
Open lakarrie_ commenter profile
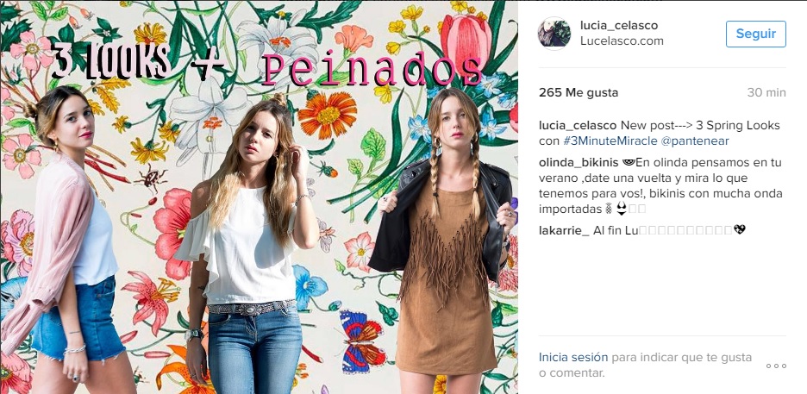(564, 230)
